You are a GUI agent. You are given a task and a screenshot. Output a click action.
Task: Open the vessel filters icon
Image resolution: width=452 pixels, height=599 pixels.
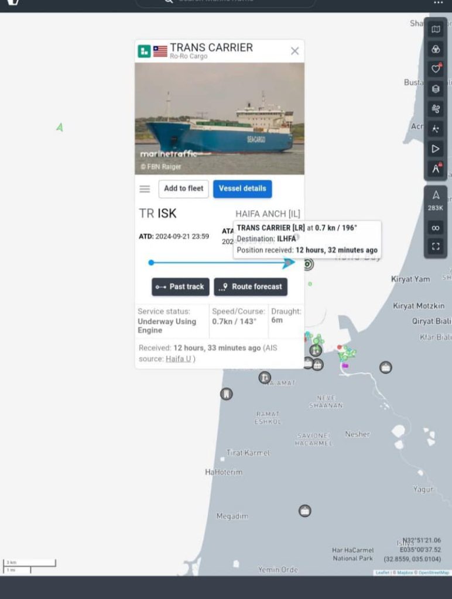tap(436, 49)
